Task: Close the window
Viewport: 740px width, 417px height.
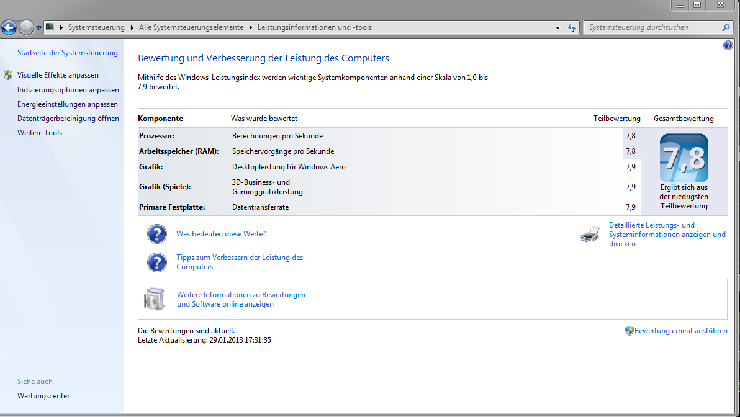Action: tap(721, 5)
